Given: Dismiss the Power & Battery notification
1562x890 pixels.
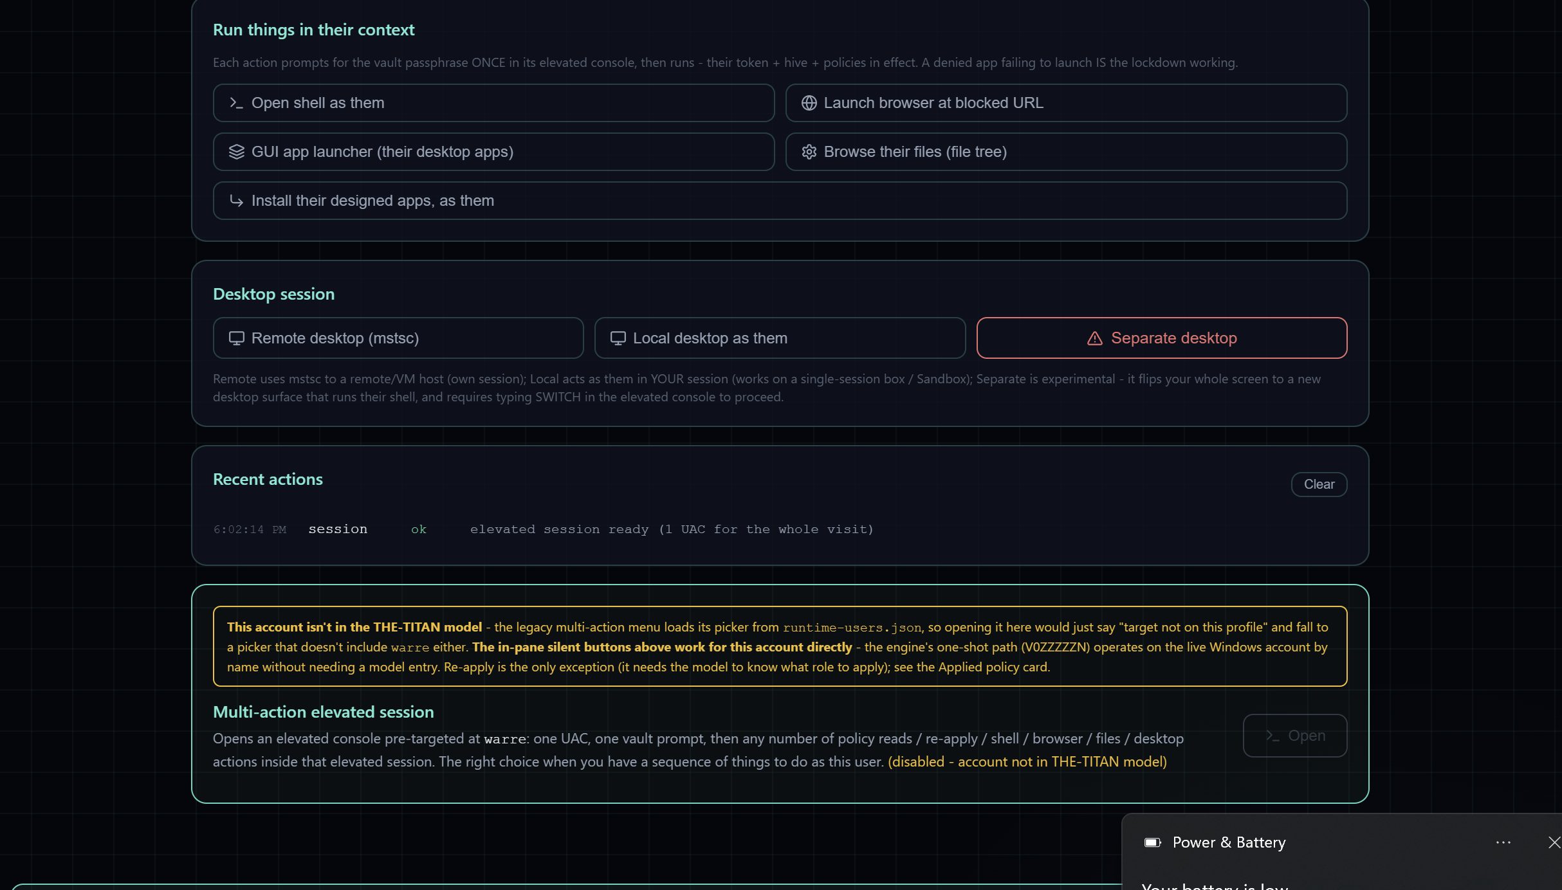Looking at the screenshot, I should (1554, 842).
